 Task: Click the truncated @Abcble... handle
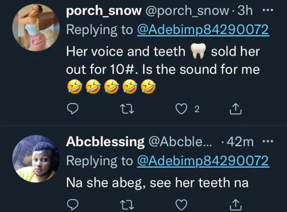click(x=180, y=142)
